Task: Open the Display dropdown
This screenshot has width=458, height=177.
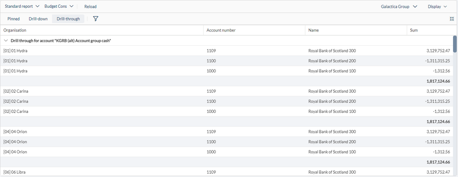Action: pyautogui.click(x=437, y=7)
